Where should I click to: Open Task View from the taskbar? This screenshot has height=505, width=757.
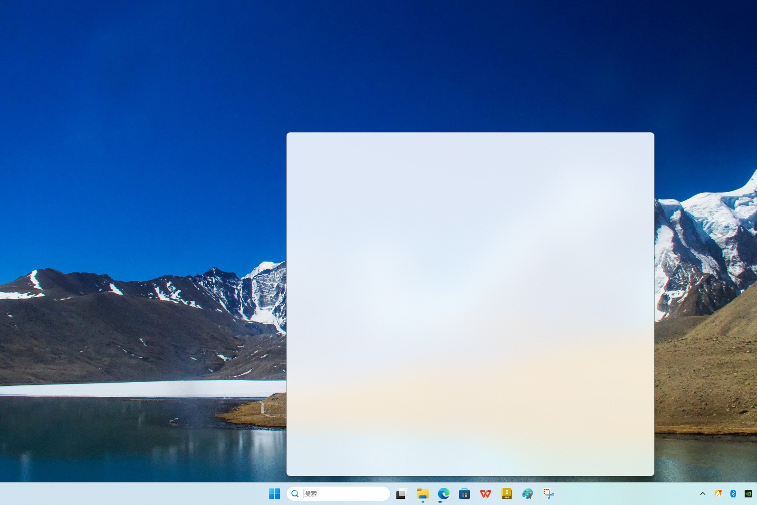402,494
